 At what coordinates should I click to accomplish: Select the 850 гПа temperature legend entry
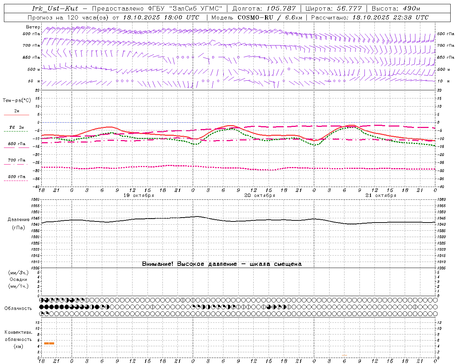[17, 144]
